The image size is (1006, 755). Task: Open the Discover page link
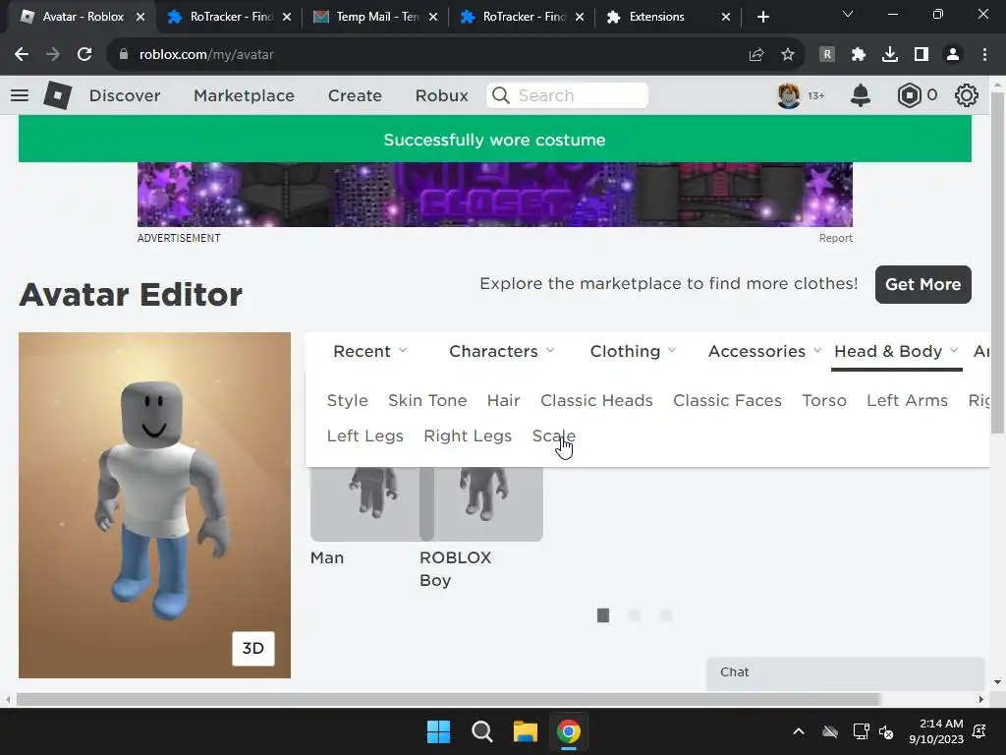point(125,95)
